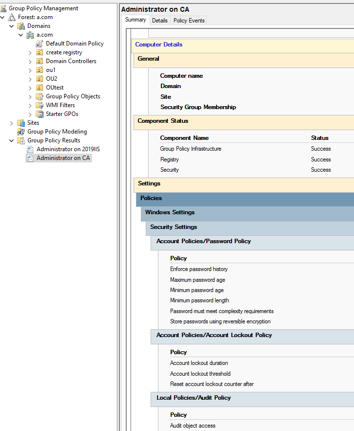Image resolution: width=354 pixels, height=431 pixels.
Task: Open the Summary tab
Action: click(x=135, y=20)
